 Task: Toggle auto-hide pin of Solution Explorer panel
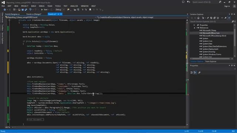click(x=232, y=14)
